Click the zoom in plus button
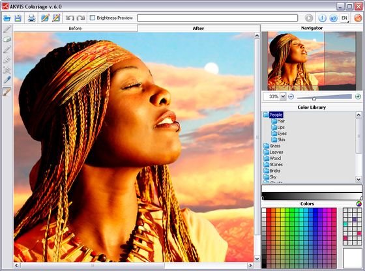The height and width of the screenshot is (271, 365). pos(358,96)
